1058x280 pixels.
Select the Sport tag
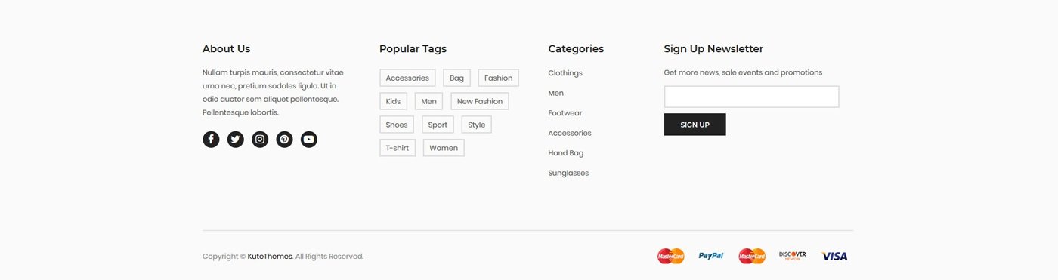(438, 125)
